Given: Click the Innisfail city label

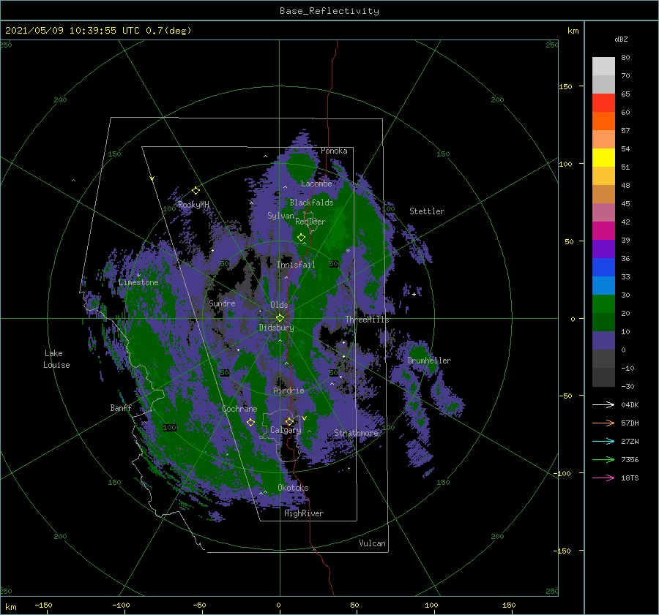Looking at the screenshot, I should (296, 265).
